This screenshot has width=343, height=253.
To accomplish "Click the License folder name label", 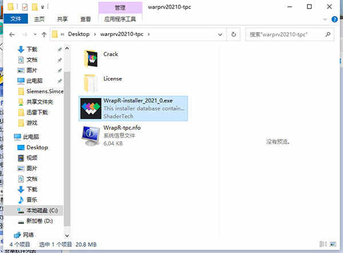I will tap(113, 78).
